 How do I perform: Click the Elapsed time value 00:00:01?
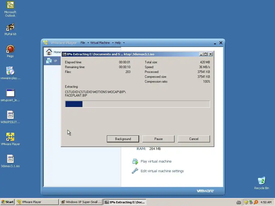tap(125, 62)
